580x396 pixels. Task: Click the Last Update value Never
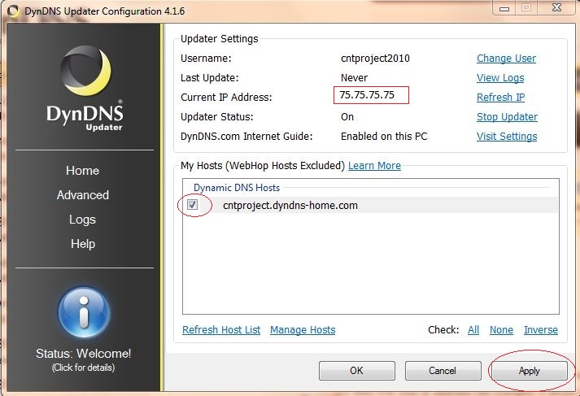[354, 77]
